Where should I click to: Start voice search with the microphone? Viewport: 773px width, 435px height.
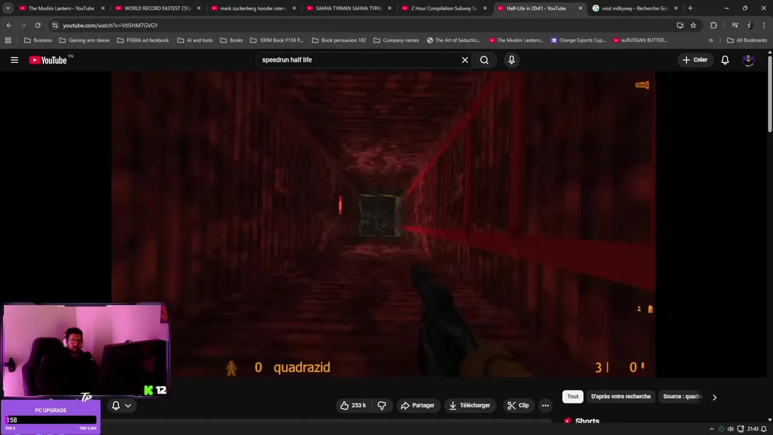pyautogui.click(x=512, y=60)
